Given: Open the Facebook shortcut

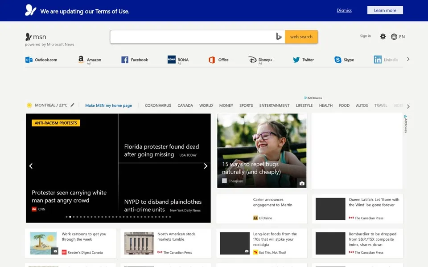Looking at the screenshot, I should (135, 60).
